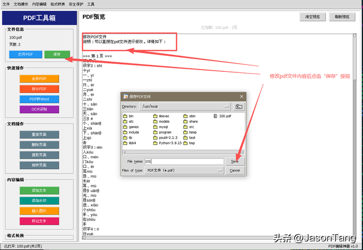Select the lib folder icon
Screen dimensions: 363x250
(x=125, y=137)
